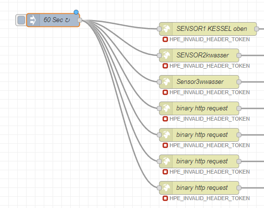Select the 60 Sec node label
Image resolution: width=264 pixels, height=208 pixels.
(x=57, y=20)
